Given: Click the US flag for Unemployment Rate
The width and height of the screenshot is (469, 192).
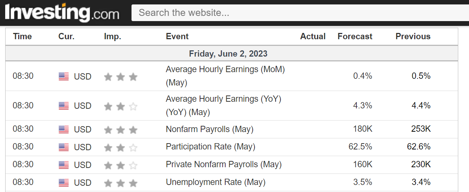Looking at the screenshot, I should (x=64, y=183).
